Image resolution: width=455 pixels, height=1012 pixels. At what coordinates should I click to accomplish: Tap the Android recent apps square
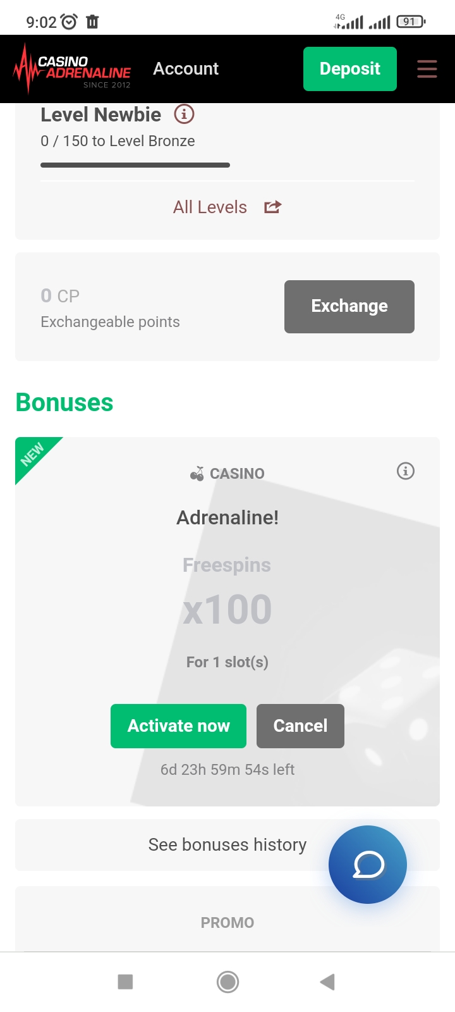point(126,982)
